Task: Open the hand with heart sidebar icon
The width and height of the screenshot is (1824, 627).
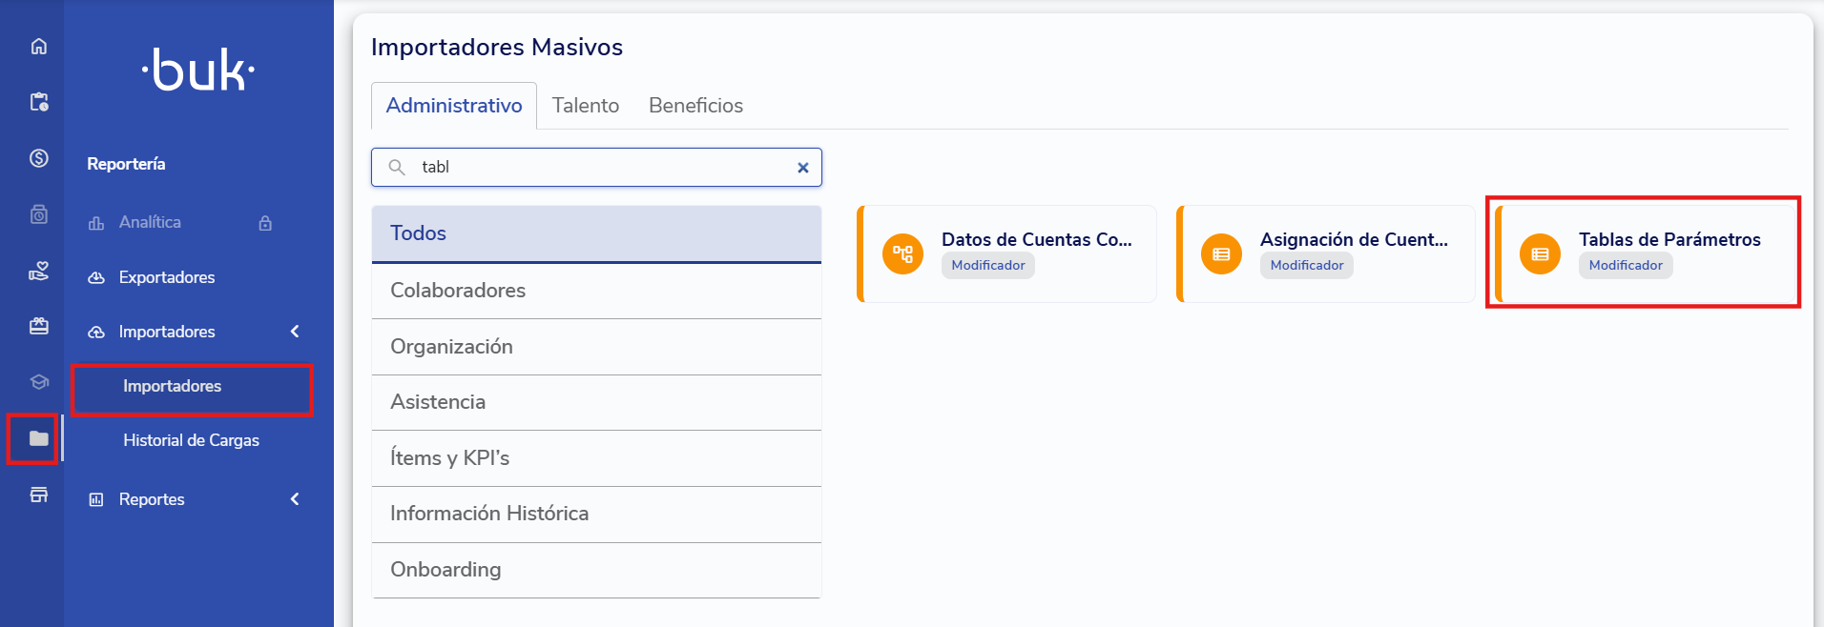Action: (x=39, y=272)
